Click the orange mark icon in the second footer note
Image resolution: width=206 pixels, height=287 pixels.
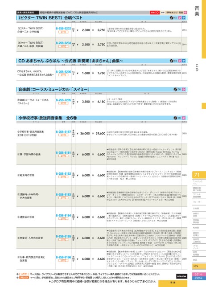24,278
